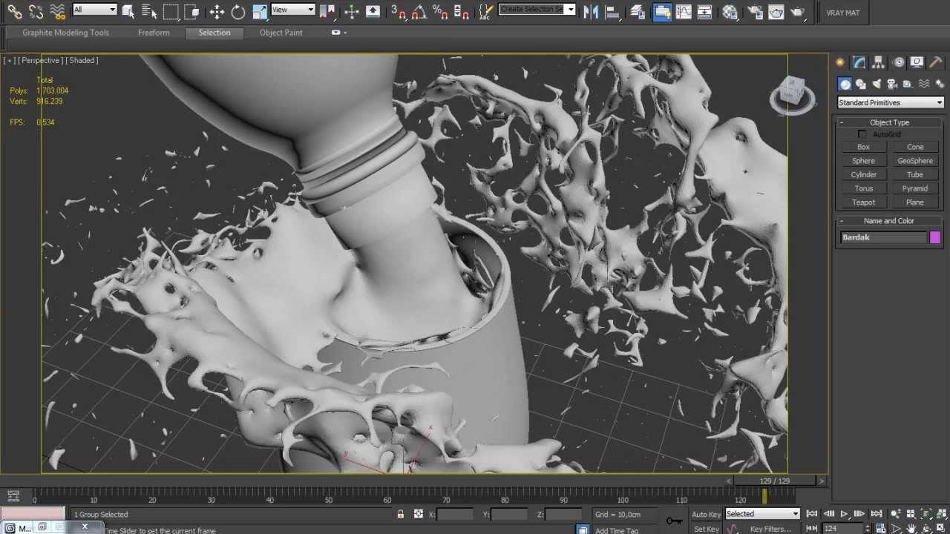
Task: Click the Mirror tool icon
Action: 591,11
